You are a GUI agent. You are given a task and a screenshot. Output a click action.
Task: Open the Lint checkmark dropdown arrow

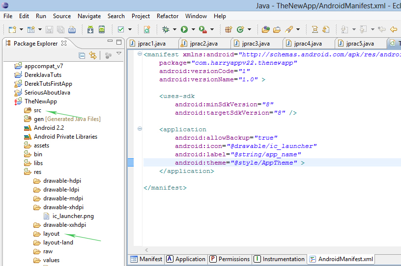click(130, 29)
